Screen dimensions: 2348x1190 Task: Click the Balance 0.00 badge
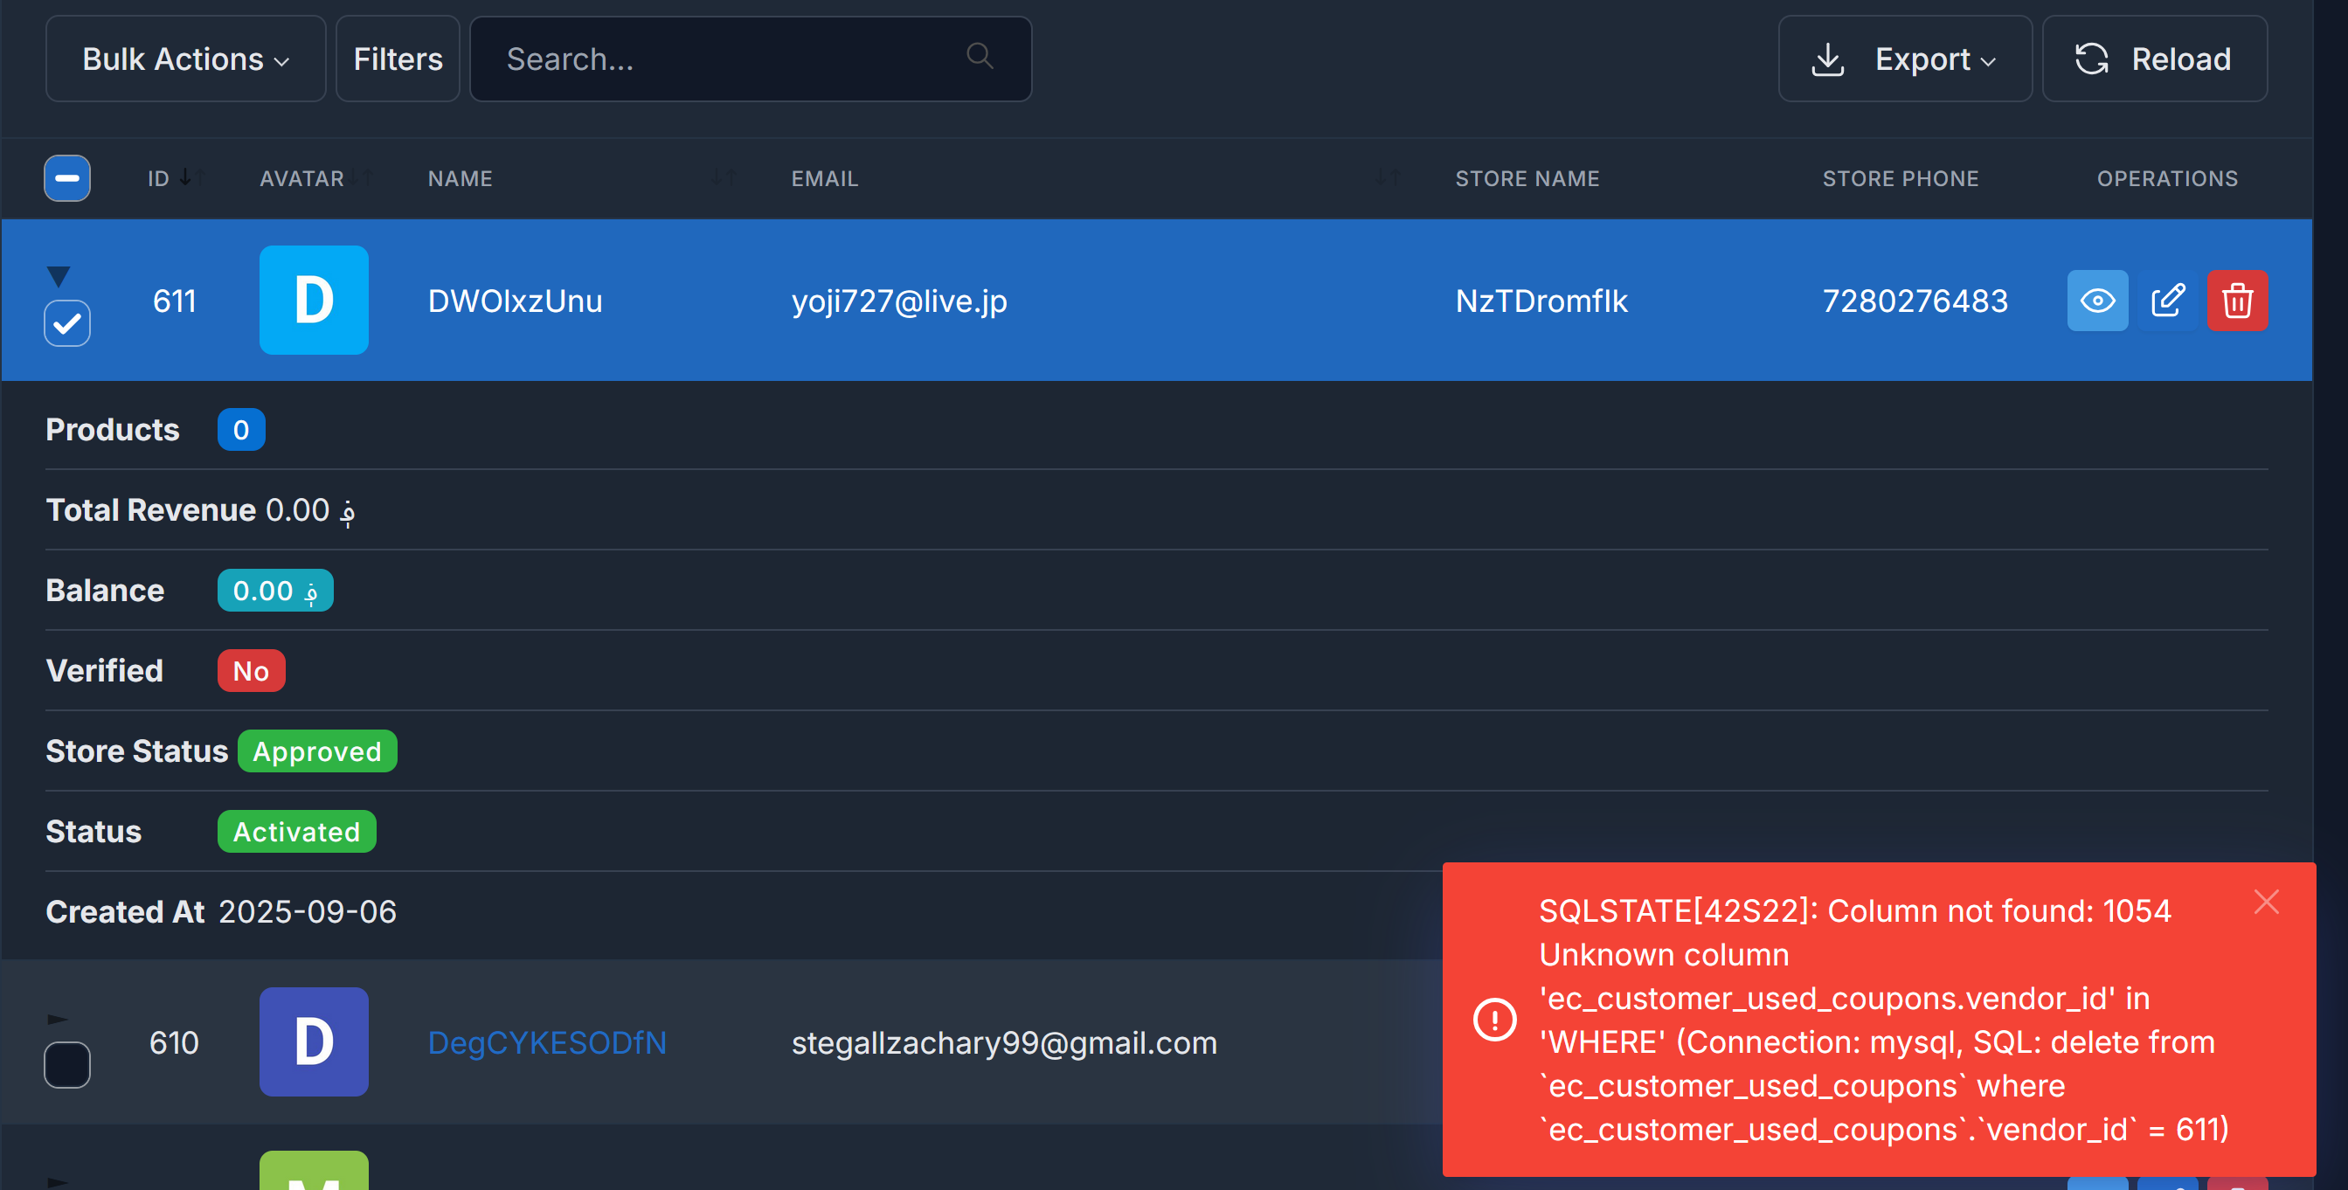[275, 591]
